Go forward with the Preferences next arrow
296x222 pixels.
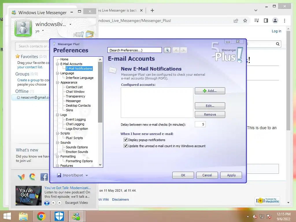coord(183,50)
